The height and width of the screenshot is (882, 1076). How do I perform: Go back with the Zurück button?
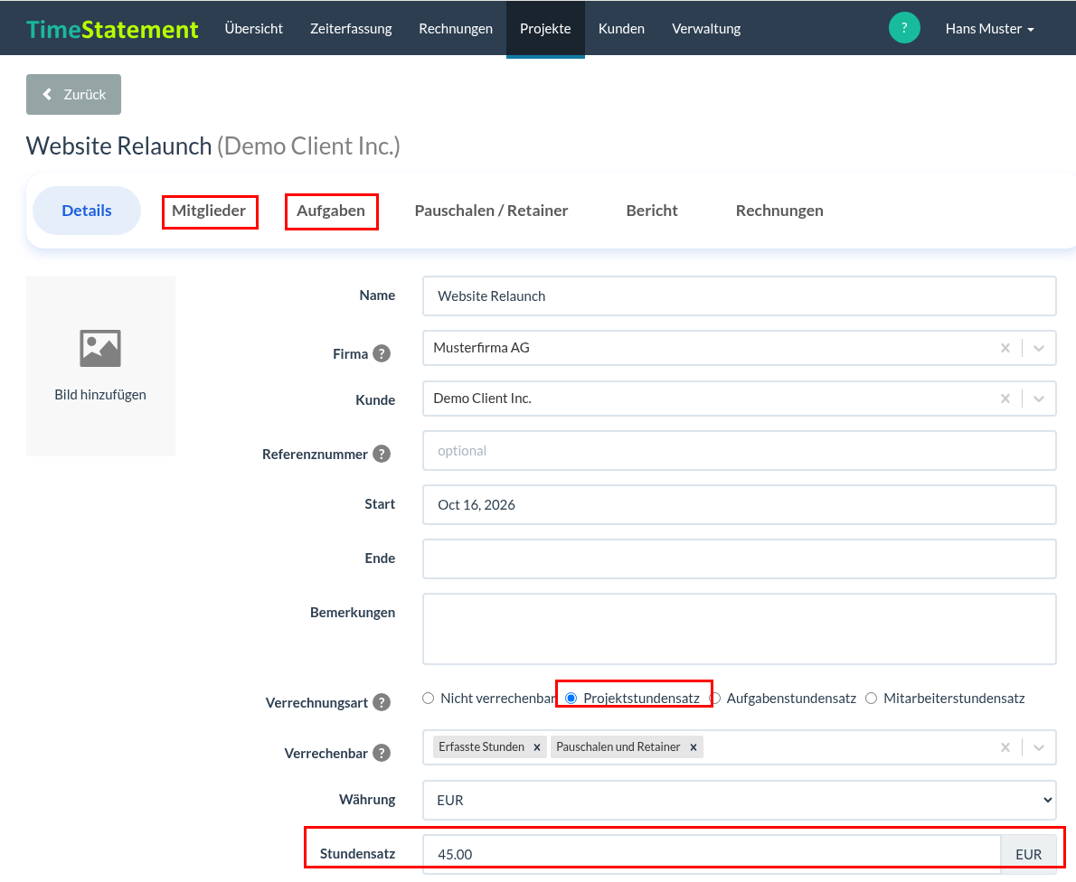click(x=73, y=95)
